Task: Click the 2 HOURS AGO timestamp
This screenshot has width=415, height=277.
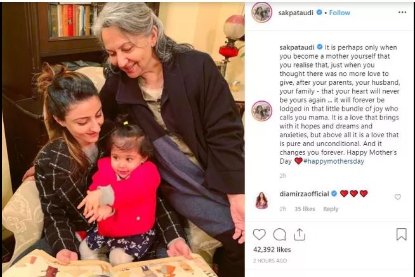Action: [x=270, y=261]
